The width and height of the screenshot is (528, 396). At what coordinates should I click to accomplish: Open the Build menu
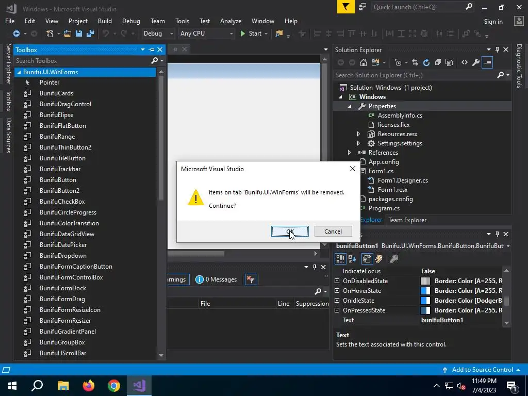(105, 21)
